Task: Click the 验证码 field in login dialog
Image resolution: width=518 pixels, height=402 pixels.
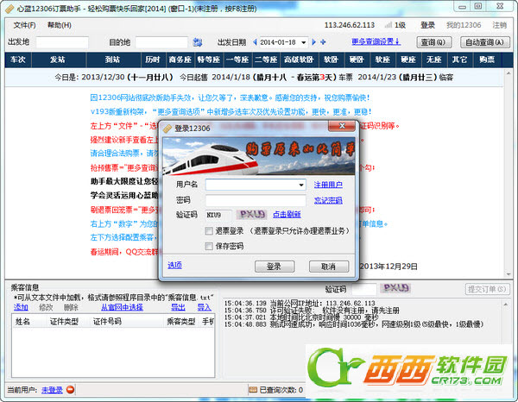Action: point(218,215)
